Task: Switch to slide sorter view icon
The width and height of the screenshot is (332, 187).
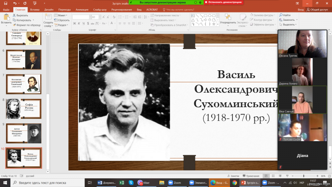Action: pyautogui.click(x=273, y=176)
